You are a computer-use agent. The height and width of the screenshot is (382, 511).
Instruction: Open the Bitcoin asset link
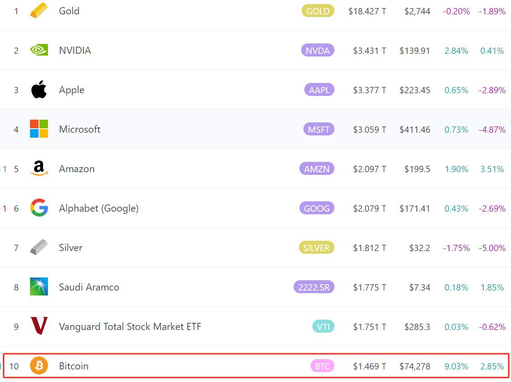coord(74,366)
